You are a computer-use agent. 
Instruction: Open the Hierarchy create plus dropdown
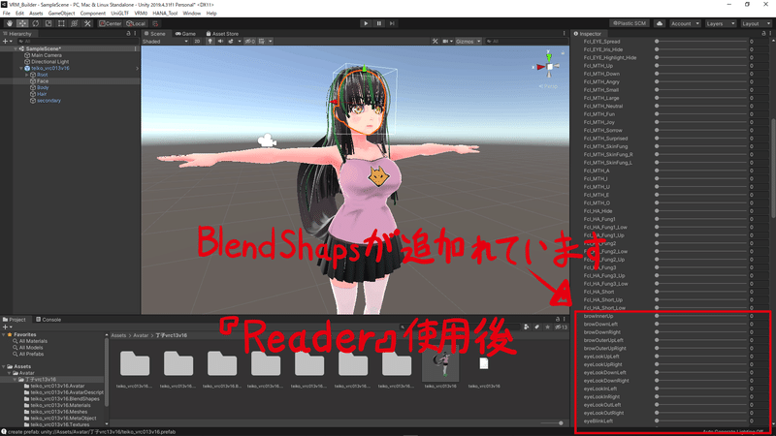(x=7, y=42)
